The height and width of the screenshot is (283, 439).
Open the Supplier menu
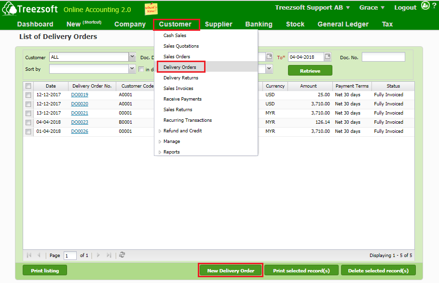click(x=219, y=24)
